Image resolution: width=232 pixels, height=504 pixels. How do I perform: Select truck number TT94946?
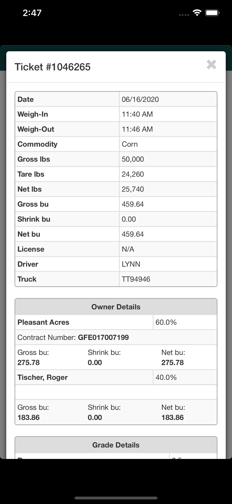click(x=136, y=279)
